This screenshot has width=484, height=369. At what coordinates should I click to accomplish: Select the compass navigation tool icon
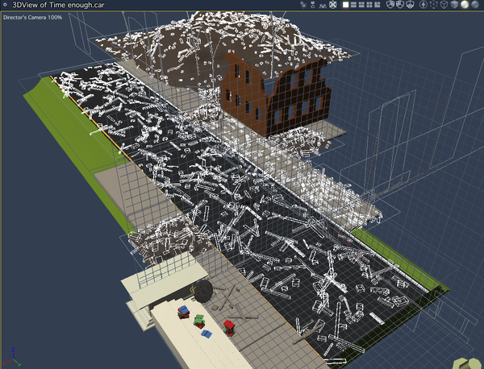332,5
